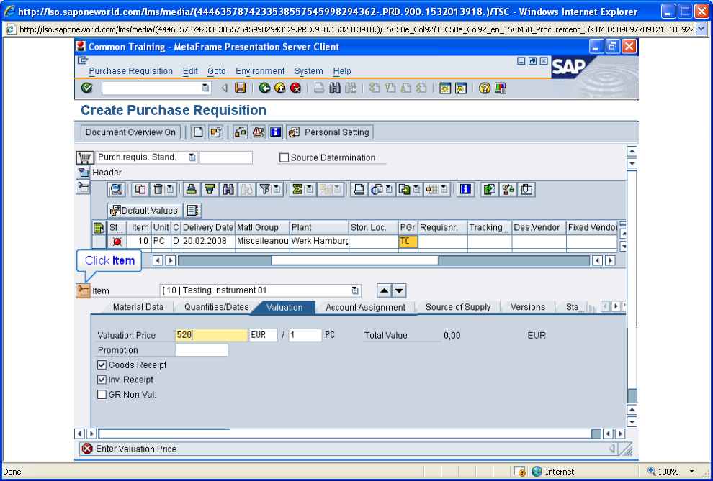This screenshot has height=481, width=713.
Task: Click the Check warning triangle icon
Action: click(258, 132)
